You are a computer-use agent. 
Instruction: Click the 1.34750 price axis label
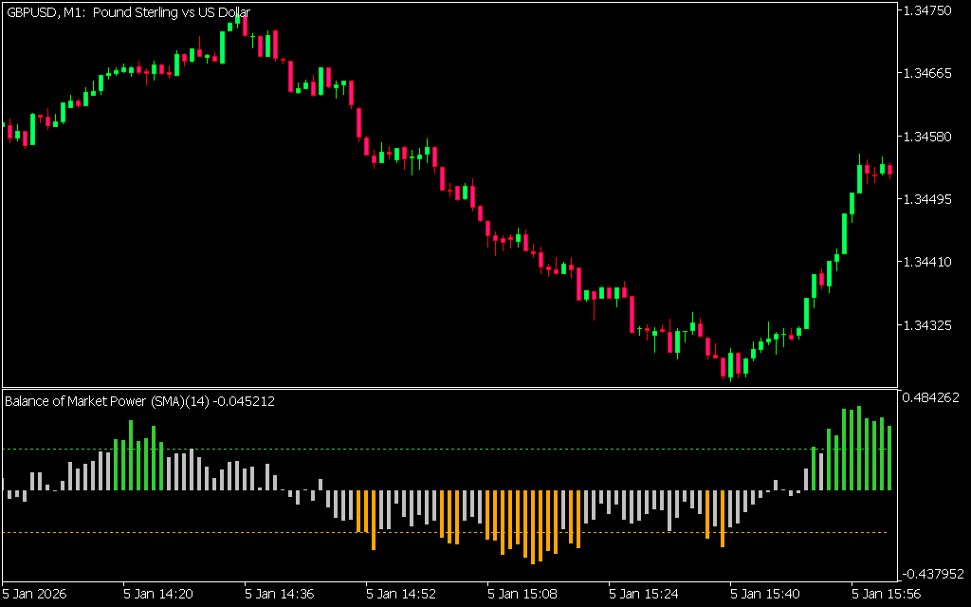pyautogui.click(x=929, y=11)
